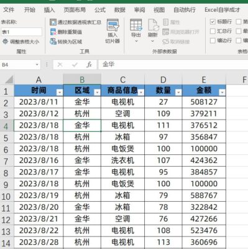Click the insert function fx icon
Screen dimensions: 248x249
click(89, 65)
